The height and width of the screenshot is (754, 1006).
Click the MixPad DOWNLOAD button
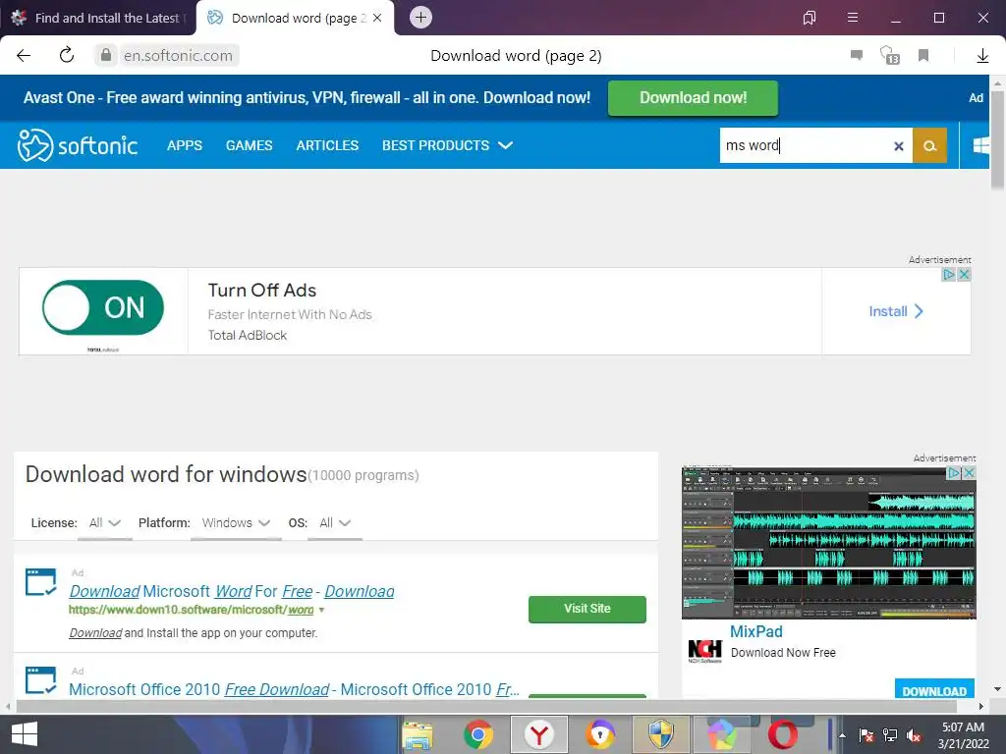(x=934, y=691)
